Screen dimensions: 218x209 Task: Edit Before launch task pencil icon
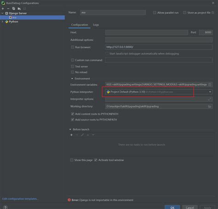[x=82, y=135]
